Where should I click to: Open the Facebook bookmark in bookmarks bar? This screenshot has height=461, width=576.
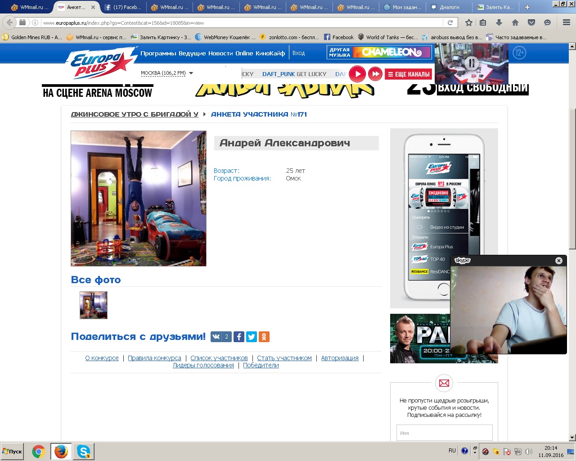338,37
